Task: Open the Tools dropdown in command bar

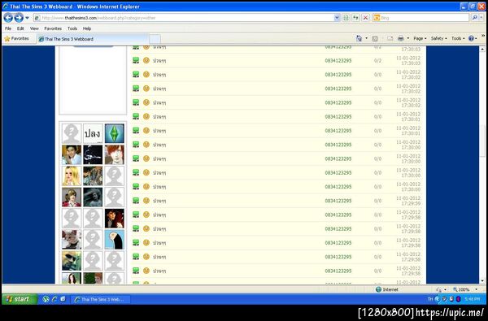Action: (x=458, y=38)
